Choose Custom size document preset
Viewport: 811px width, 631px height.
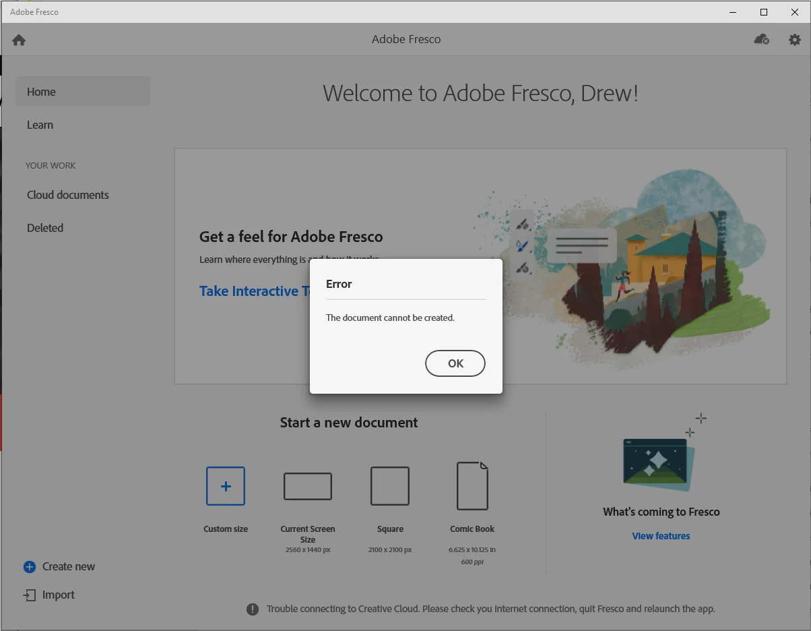tap(226, 486)
